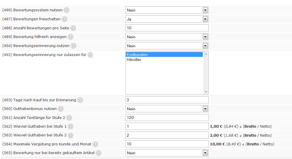Focus the Tage nach Kauf input field

pyautogui.click(x=167, y=100)
